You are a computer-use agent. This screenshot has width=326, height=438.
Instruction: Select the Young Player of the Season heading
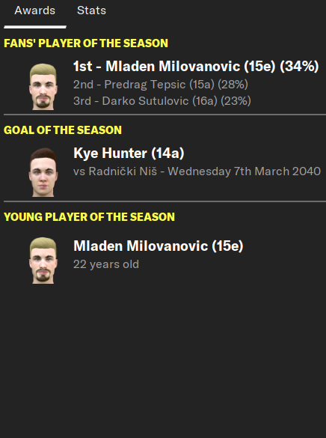point(89,217)
